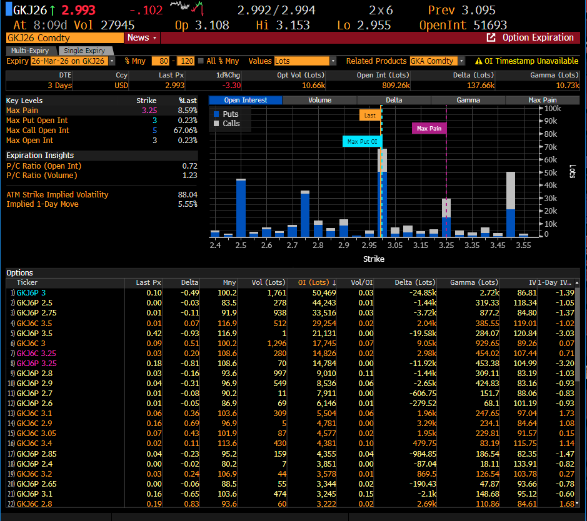The height and width of the screenshot is (521, 587).
Task: Switch to the Delta chart tab
Action: (394, 100)
